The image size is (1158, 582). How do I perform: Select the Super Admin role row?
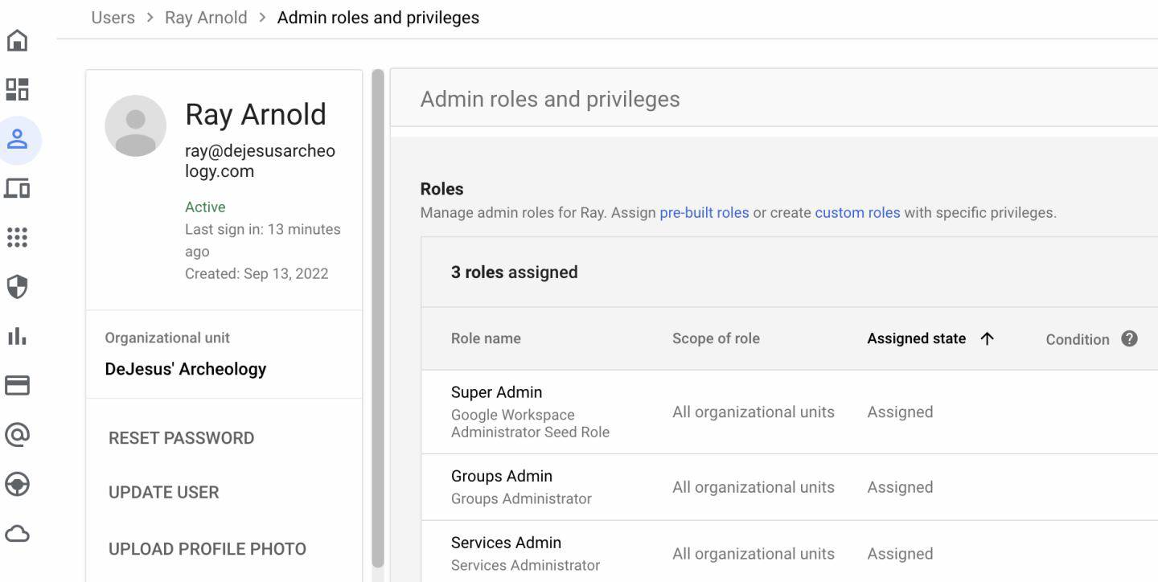tap(496, 393)
